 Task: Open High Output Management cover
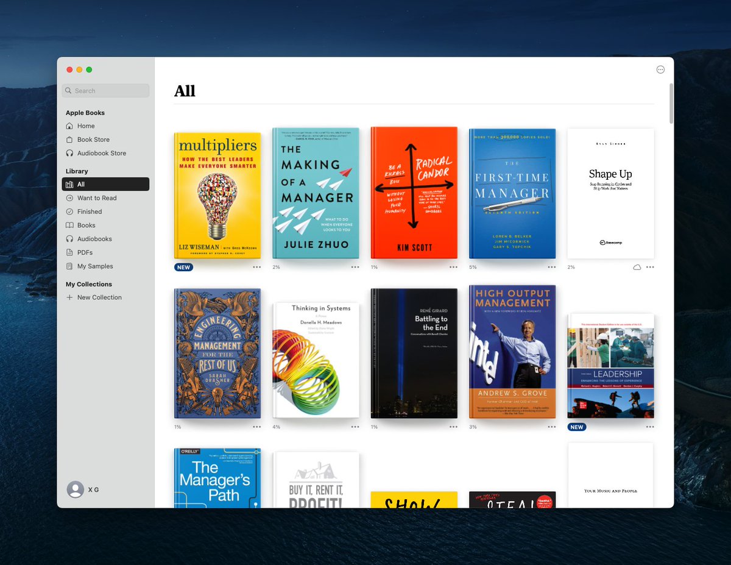512,352
